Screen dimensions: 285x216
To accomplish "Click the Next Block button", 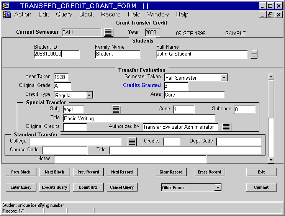I will 54,172.
